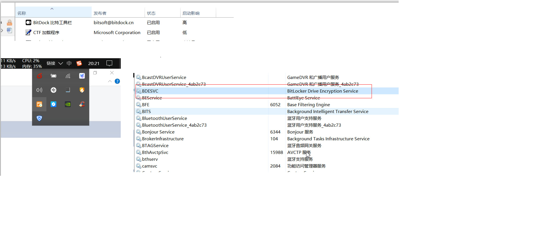Open the white pulse monitor tray icon
The image size is (545, 234).
(x=54, y=90)
